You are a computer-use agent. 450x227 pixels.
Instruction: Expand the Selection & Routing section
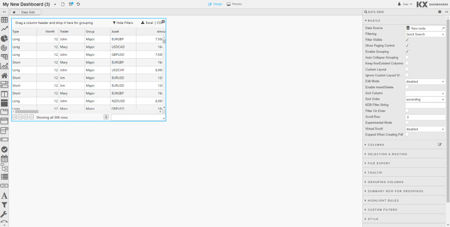click(387, 154)
